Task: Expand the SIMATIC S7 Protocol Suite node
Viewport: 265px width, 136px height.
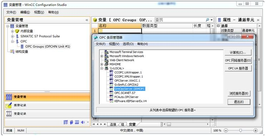Action: click(12, 36)
